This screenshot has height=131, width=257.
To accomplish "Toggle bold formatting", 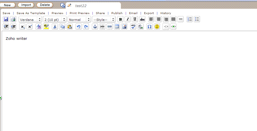I will (x=120, y=19).
